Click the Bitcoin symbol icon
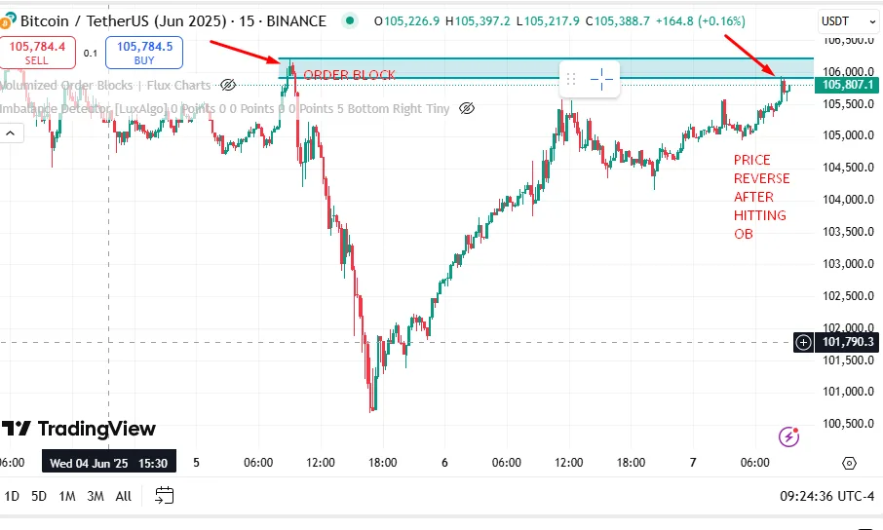The height and width of the screenshot is (530, 883). 9,20
